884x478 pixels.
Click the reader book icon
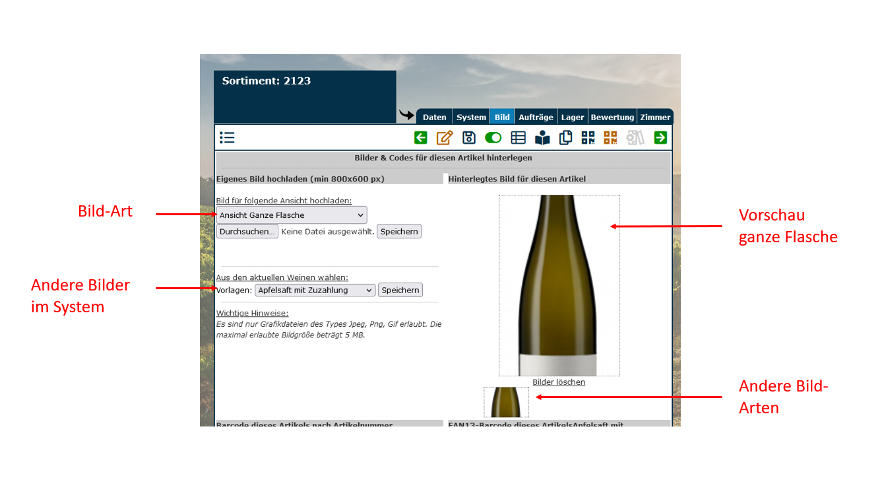[x=542, y=137]
